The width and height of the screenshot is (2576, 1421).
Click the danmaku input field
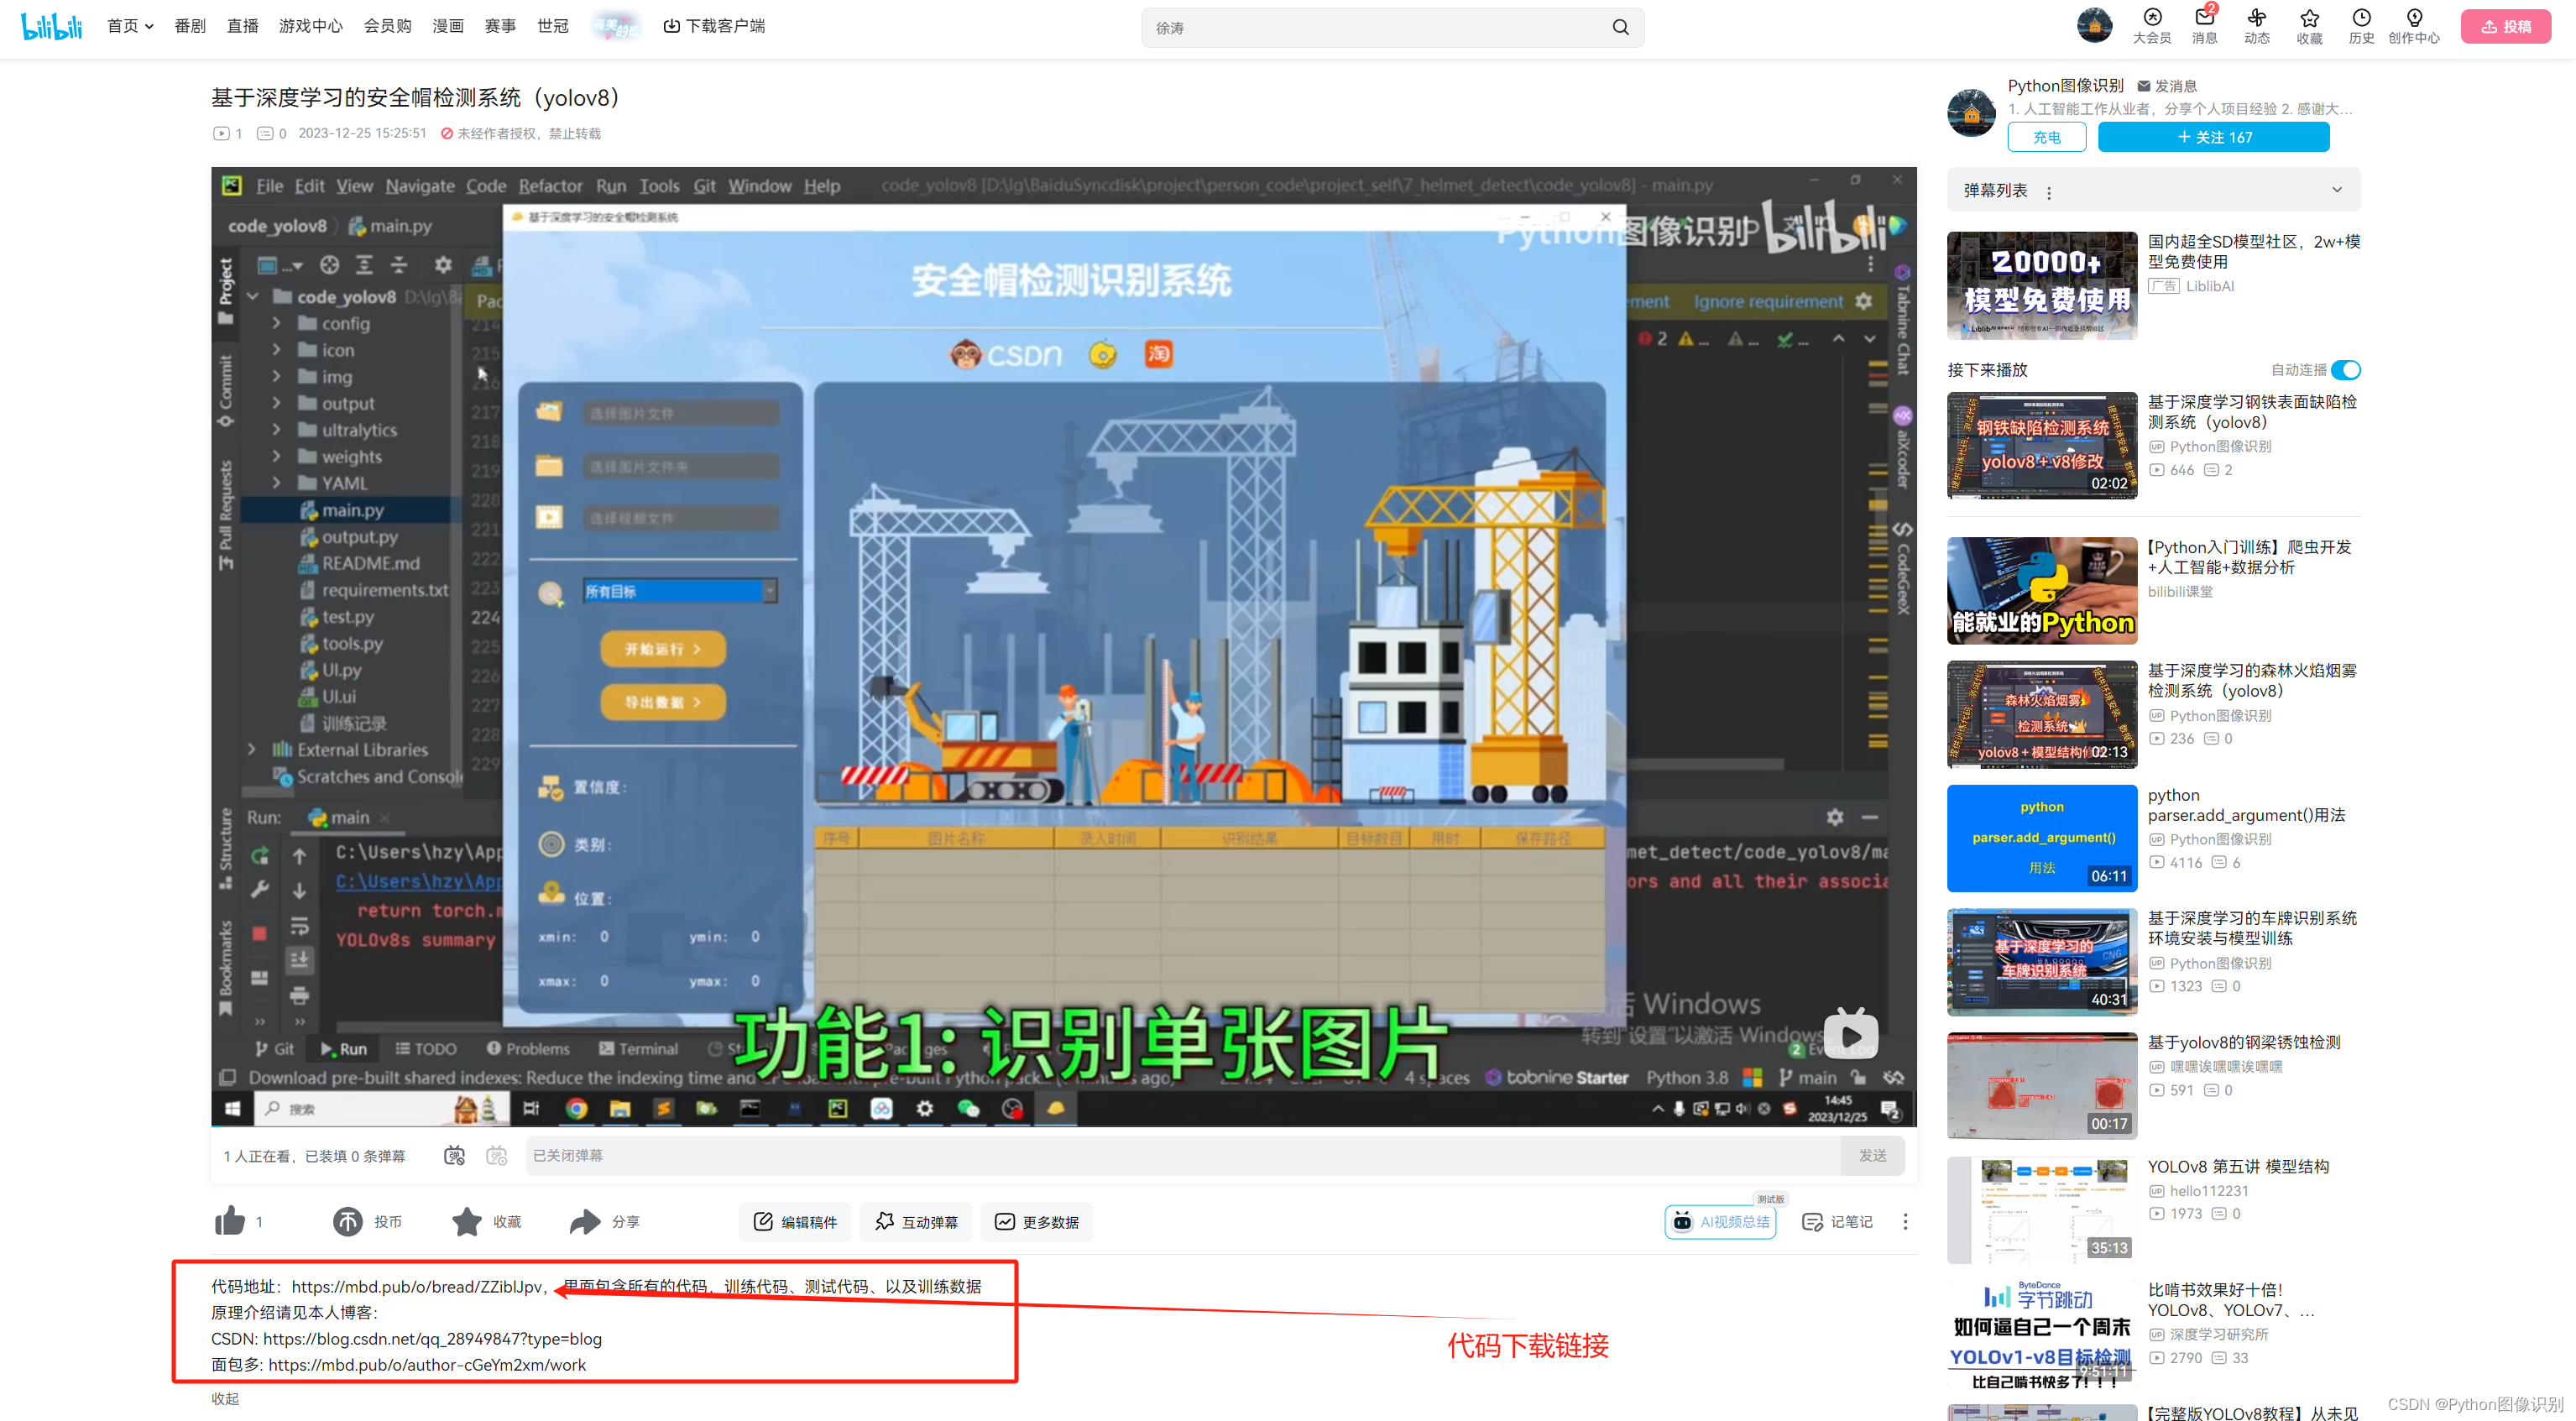pos(1184,1155)
